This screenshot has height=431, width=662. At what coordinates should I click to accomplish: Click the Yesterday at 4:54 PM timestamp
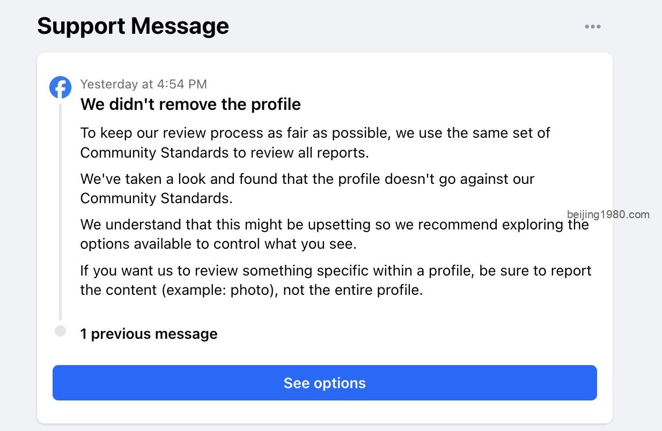tap(143, 84)
